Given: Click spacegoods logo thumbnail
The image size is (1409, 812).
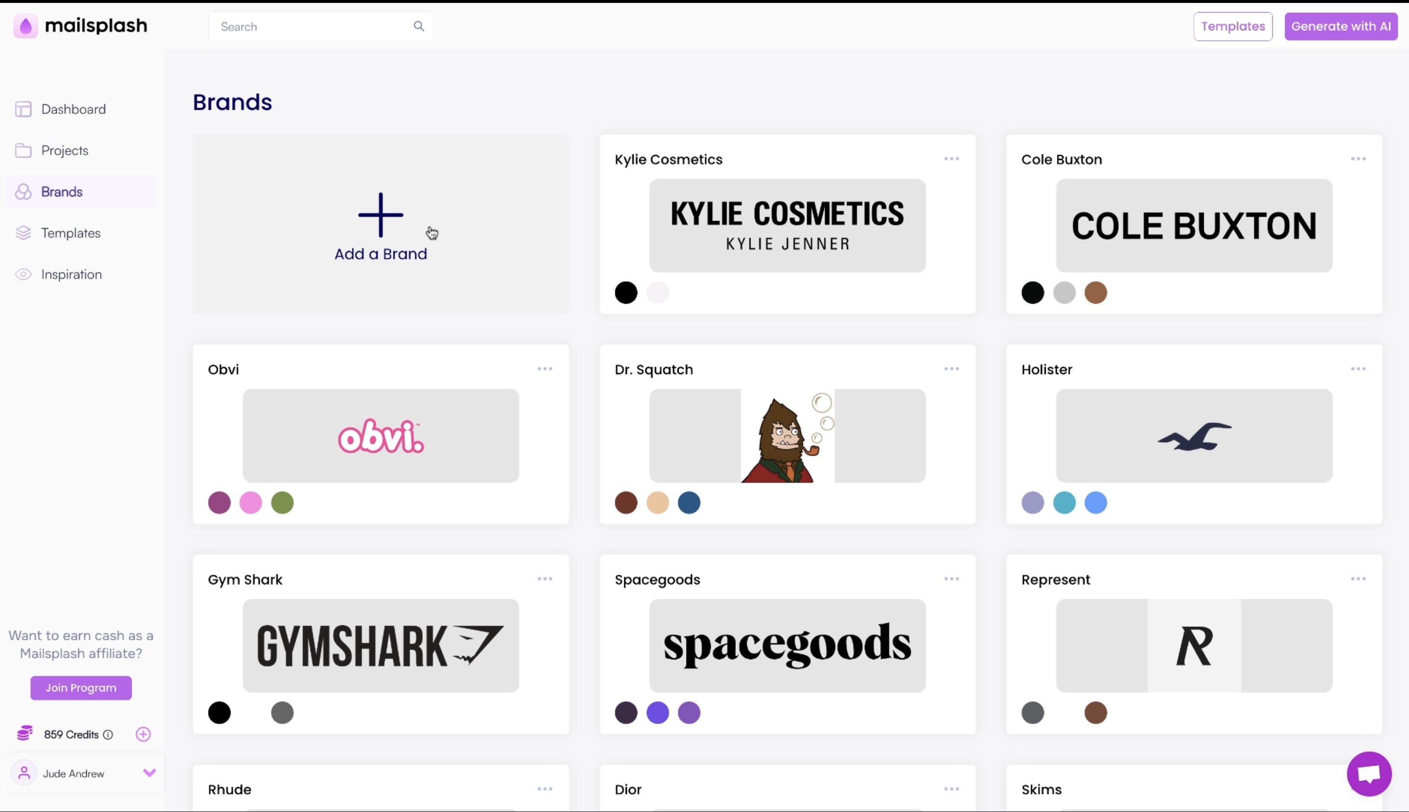Looking at the screenshot, I should click(x=787, y=645).
